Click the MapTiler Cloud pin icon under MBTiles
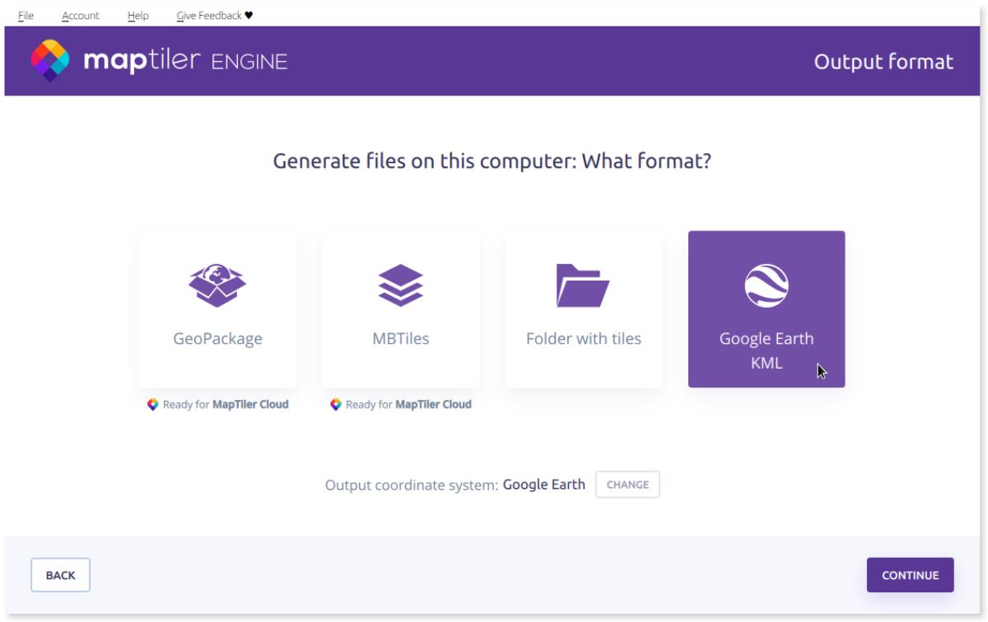 (335, 405)
